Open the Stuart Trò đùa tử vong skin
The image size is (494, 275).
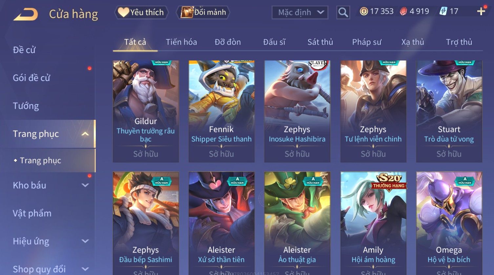(x=449, y=111)
